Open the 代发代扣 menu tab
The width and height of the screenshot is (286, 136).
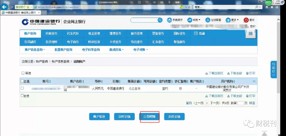click(x=73, y=34)
